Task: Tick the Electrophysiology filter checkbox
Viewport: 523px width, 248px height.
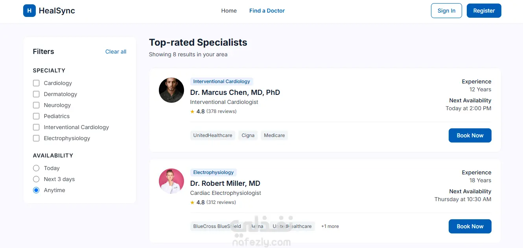Action: [36, 138]
